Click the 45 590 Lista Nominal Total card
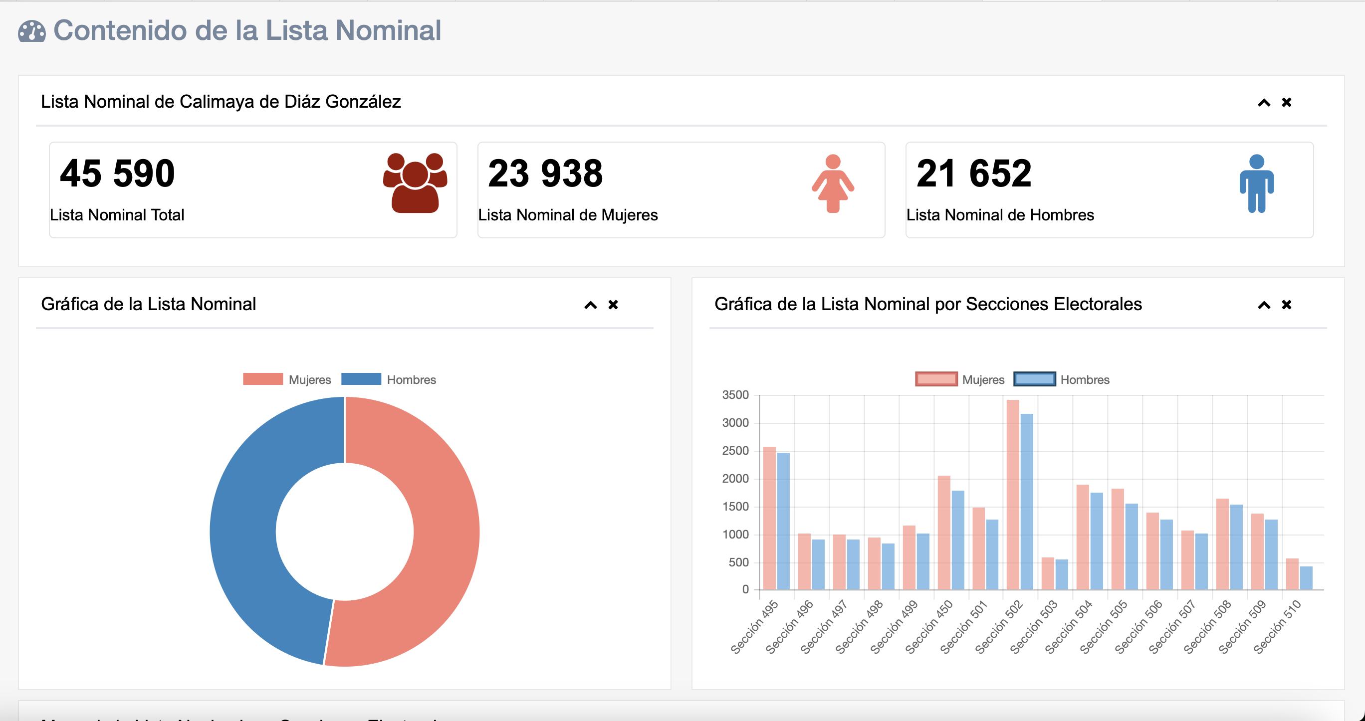 253,189
